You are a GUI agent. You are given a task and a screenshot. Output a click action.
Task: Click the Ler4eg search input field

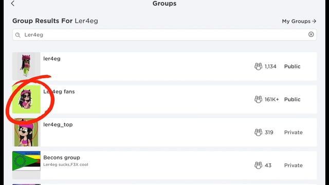click(164, 34)
